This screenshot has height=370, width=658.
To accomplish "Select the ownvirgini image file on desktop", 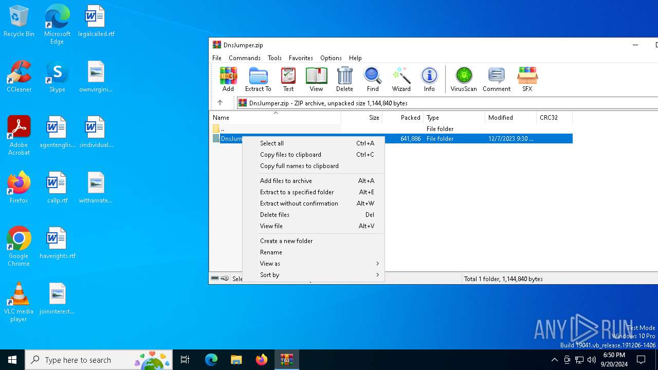I will 96,77.
